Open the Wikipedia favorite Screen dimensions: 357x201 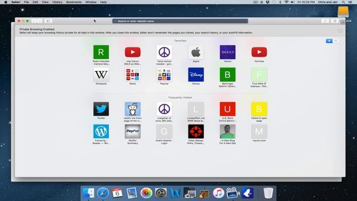coord(101,74)
